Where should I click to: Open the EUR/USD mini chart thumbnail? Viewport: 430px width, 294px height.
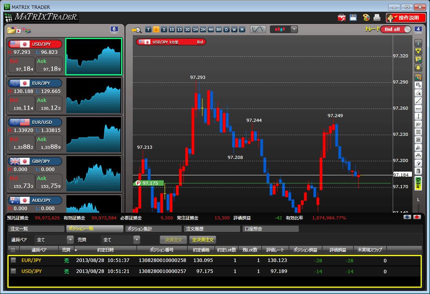tap(94, 135)
